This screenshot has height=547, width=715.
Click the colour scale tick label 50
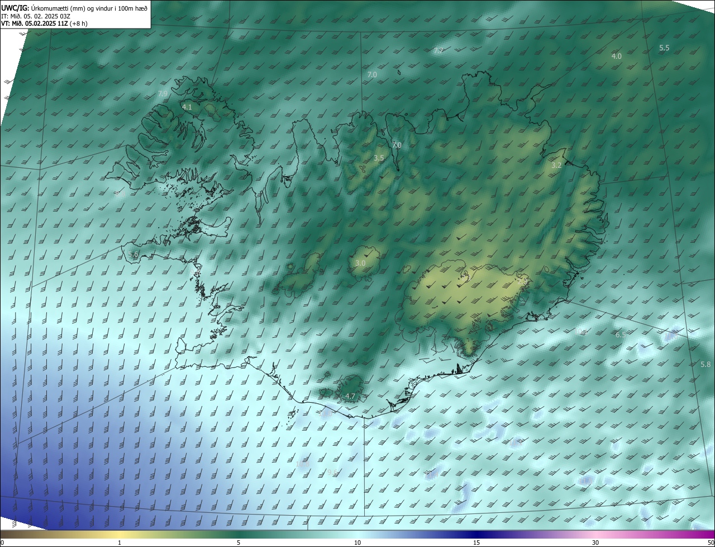click(711, 543)
